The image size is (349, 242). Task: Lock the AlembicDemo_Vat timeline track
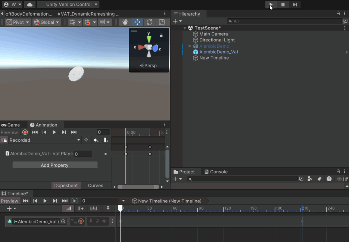pyautogui.click(x=97, y=221)
